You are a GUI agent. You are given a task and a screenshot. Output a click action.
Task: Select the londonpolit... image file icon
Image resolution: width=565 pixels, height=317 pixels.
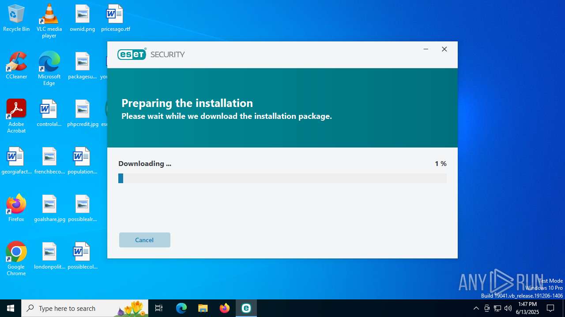pyautogui.click(x=49, y=256)
